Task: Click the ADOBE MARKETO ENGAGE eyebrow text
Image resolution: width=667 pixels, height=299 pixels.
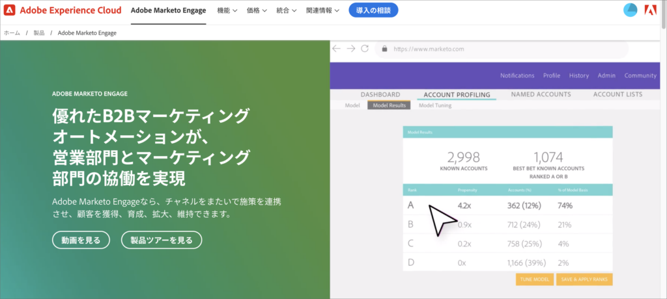Action: [90, 94]
